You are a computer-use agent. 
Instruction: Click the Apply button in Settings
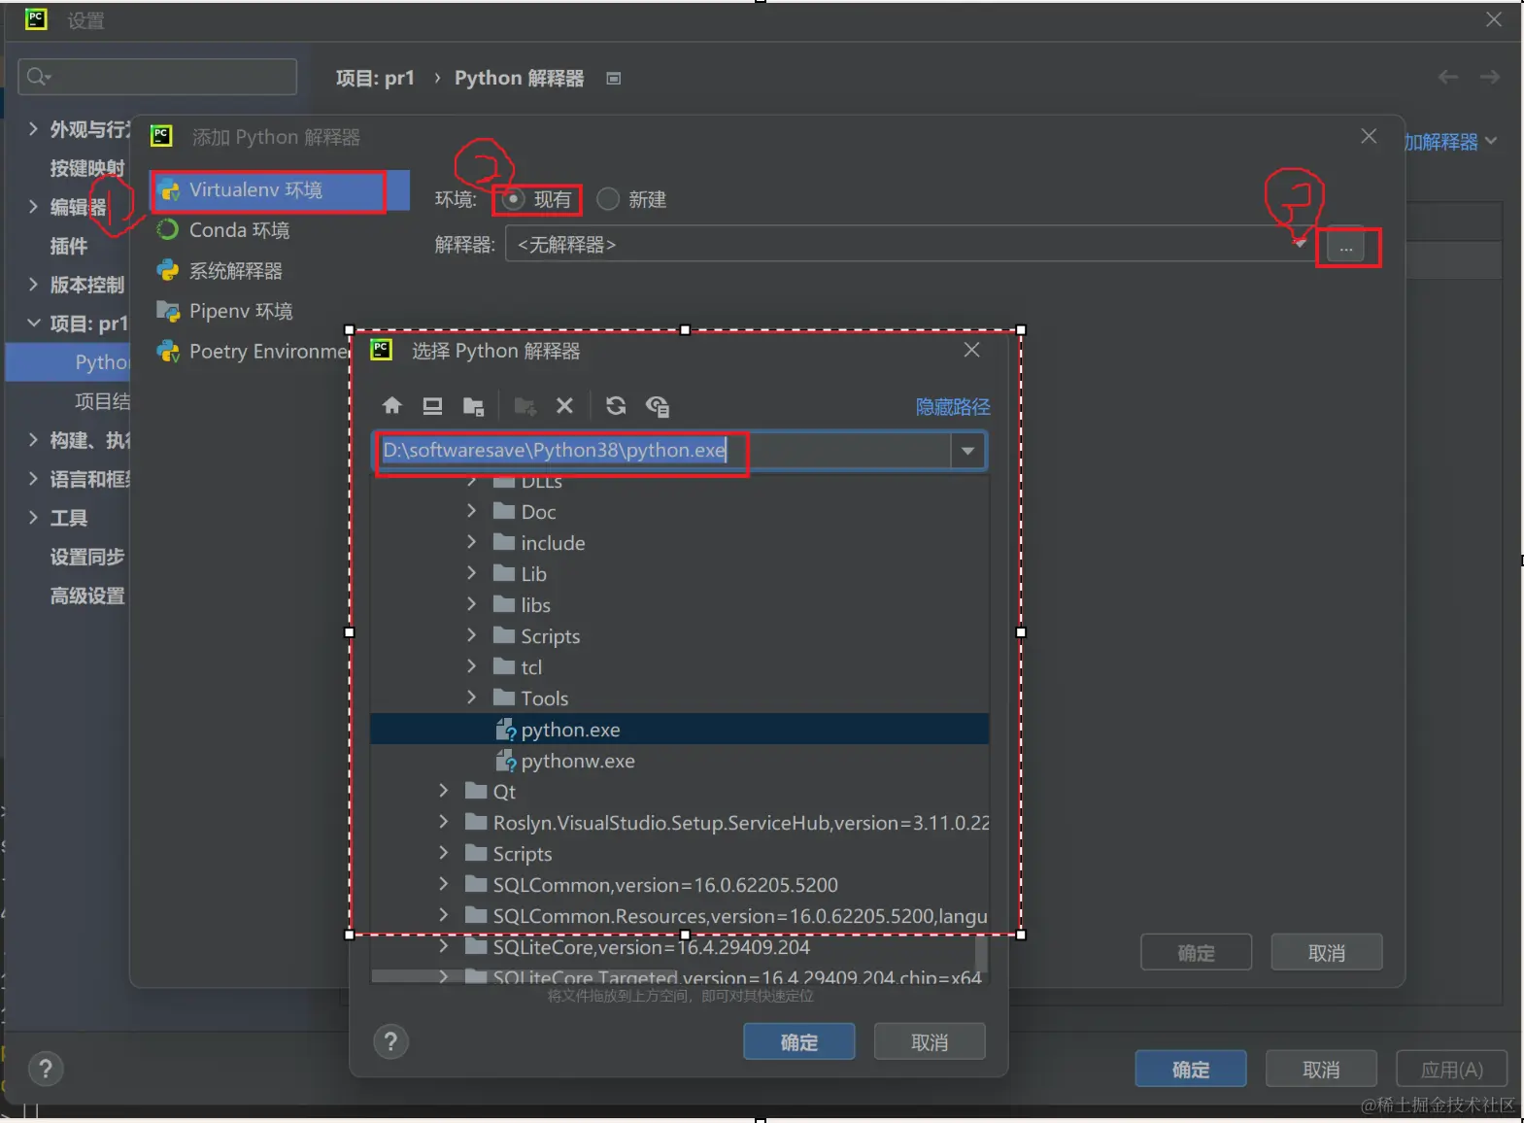(1452, 1070)
